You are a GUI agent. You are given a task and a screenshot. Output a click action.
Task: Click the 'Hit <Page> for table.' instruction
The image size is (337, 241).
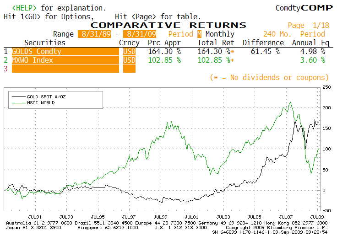[158, 16]
